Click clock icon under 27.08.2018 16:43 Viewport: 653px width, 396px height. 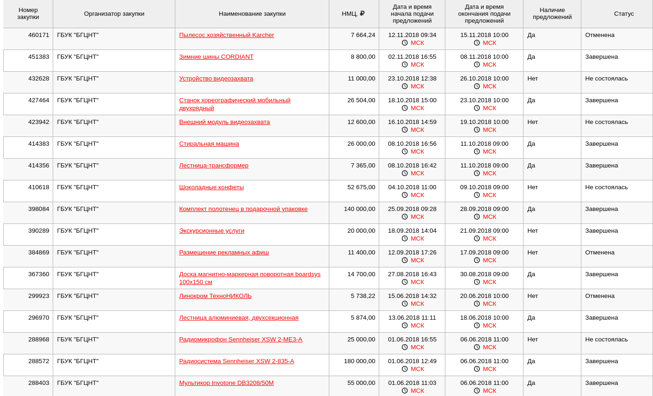[405, 282]
